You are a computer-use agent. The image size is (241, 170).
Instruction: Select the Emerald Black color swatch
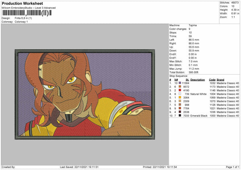click(180, 115)
